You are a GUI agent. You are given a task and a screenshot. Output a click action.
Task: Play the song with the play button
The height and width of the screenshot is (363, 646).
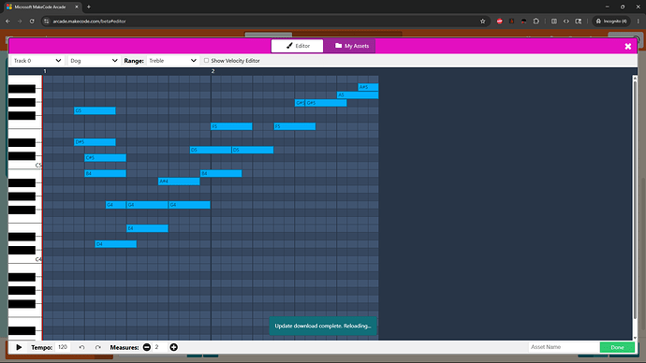pos(19,347)
